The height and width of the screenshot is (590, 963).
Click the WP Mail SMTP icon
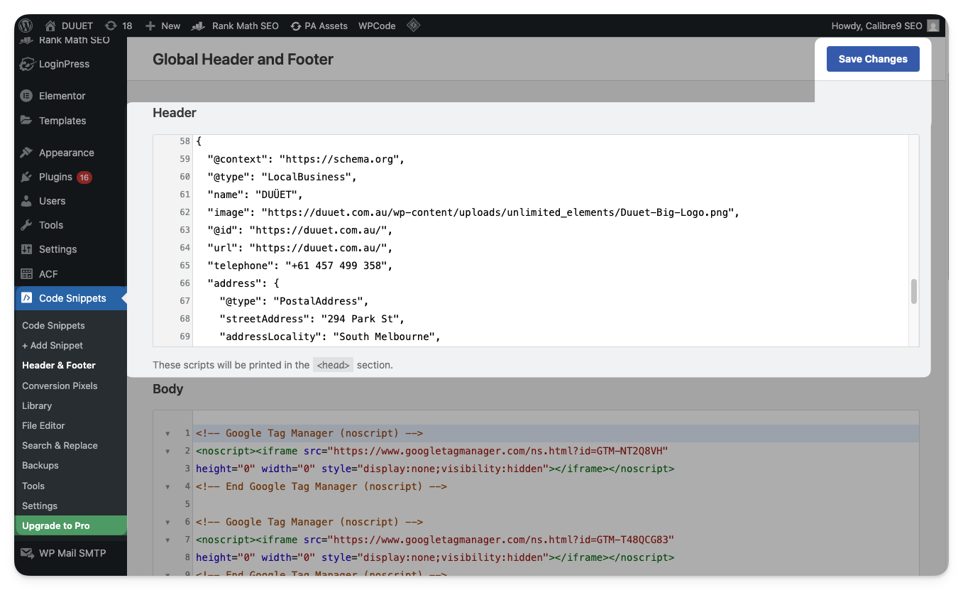point(26,553)
